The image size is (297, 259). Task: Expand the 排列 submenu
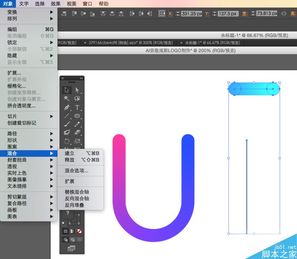[x=29, y=19]
